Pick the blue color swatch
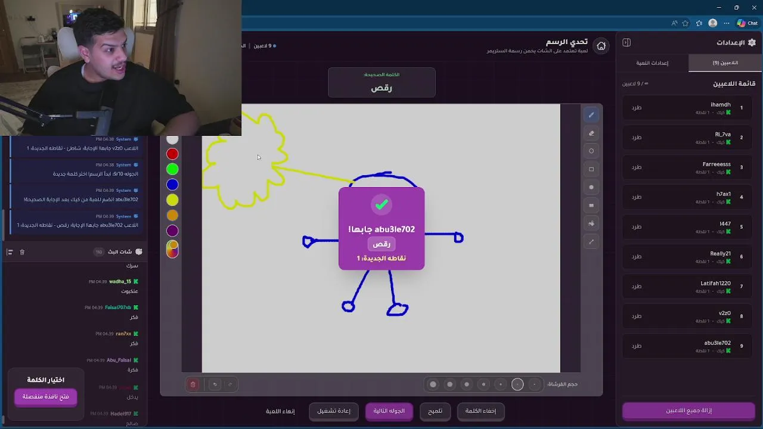The height and width of the screenshot is (429, 763). coord(172,185)
